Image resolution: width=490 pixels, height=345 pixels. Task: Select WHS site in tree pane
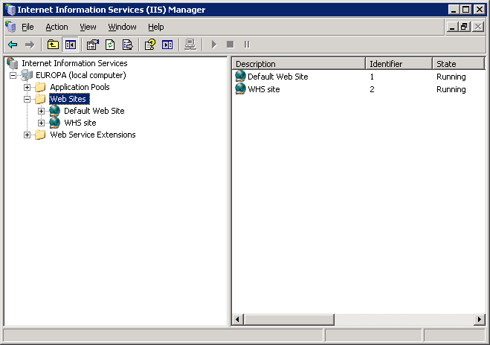click(80, 123)
